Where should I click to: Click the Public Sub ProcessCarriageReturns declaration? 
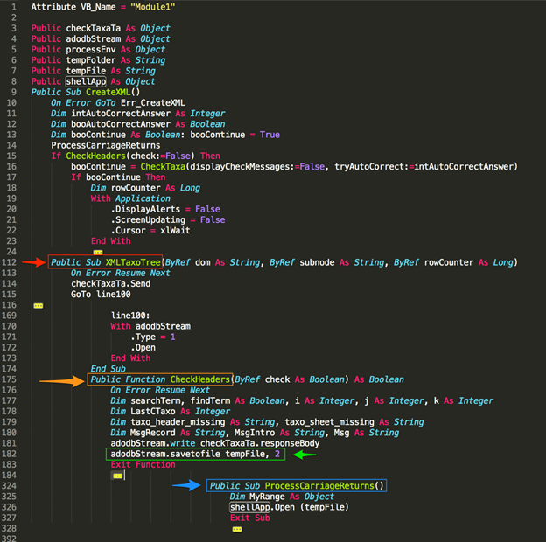click(297, 485)
